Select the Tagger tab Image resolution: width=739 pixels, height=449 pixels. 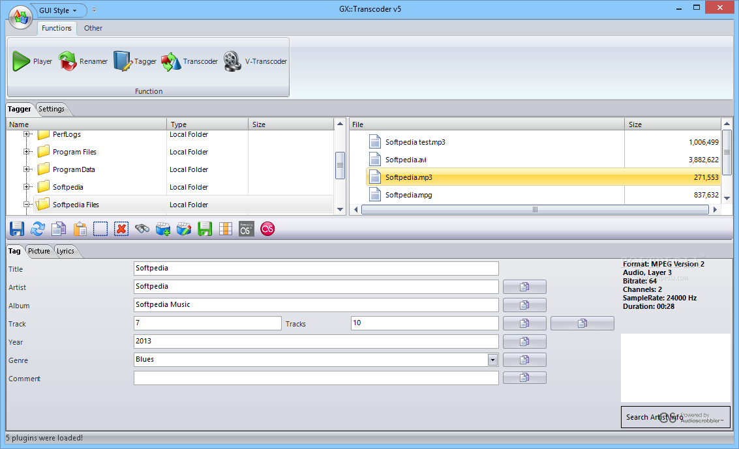tap(20, 109)
